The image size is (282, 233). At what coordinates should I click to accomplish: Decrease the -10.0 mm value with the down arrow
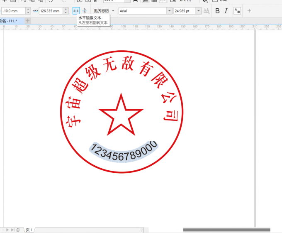click(28, 12)
